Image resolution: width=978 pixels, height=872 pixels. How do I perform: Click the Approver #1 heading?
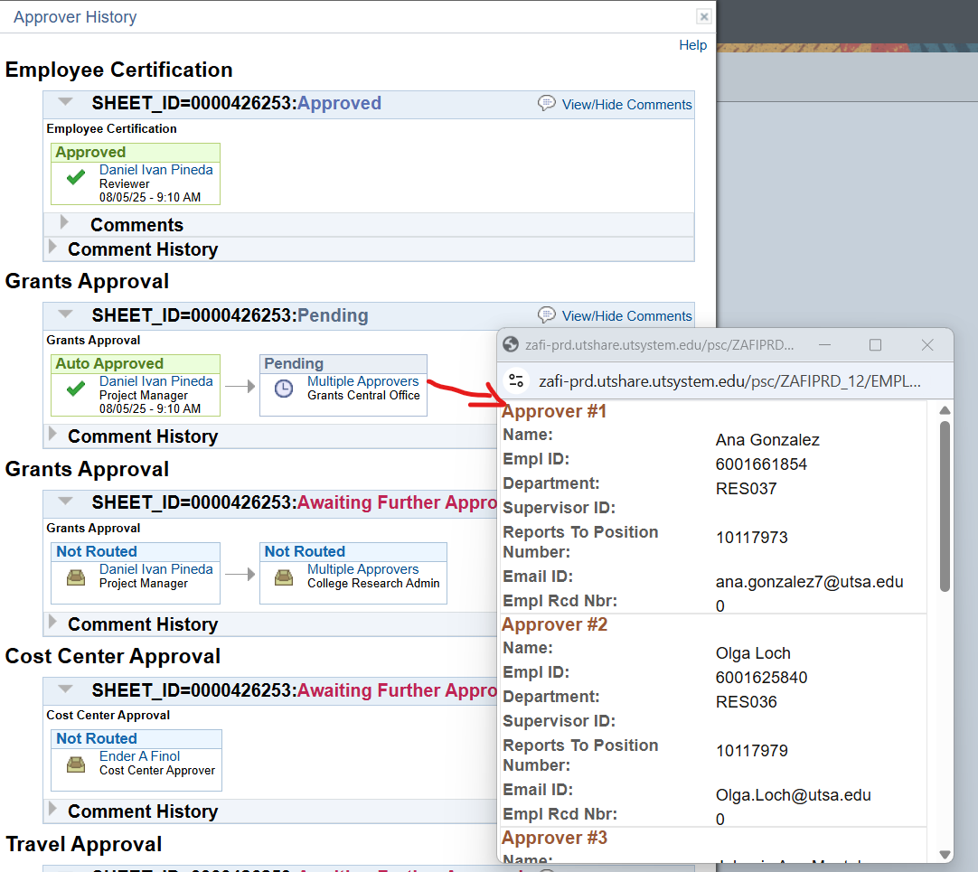[x=554, y=412]
